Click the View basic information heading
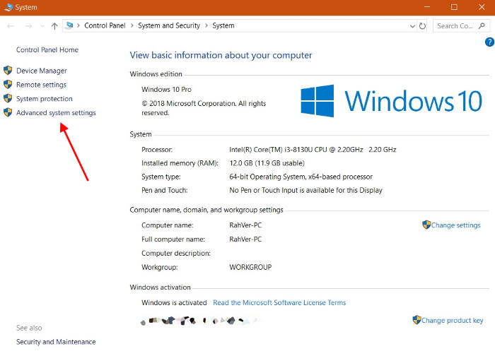 (x=221, y=55)
